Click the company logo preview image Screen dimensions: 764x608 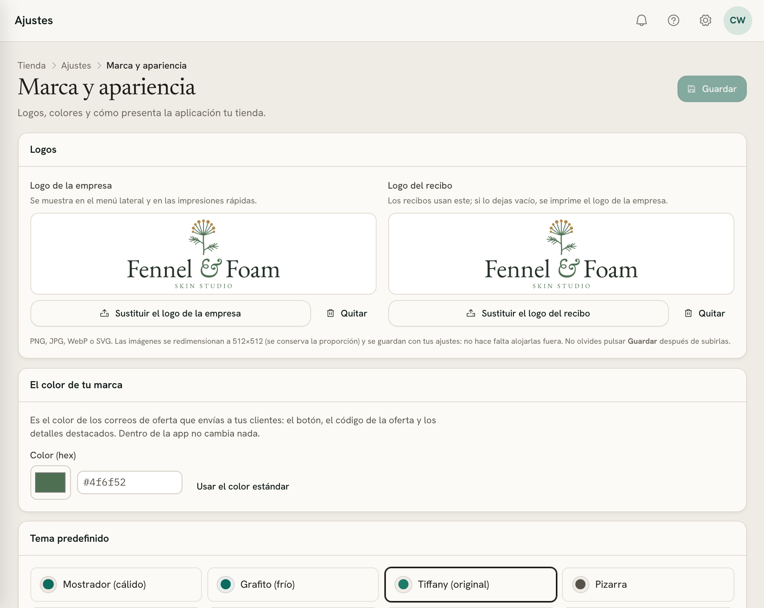[x=203, y=254]
